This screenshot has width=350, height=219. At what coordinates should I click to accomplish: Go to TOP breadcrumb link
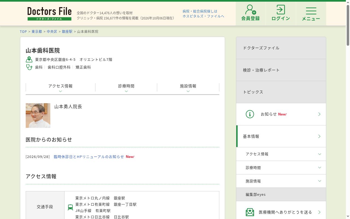point(24,31)
